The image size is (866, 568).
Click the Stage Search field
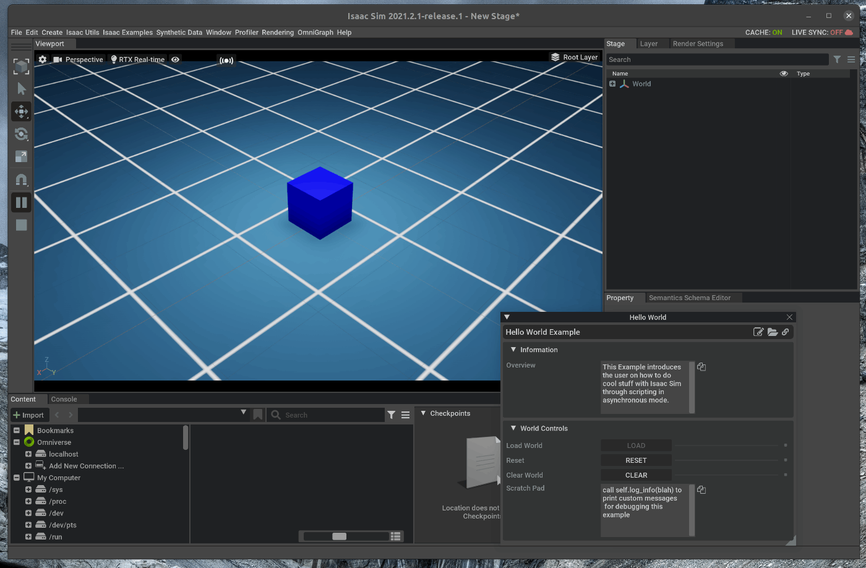point(718,59)
